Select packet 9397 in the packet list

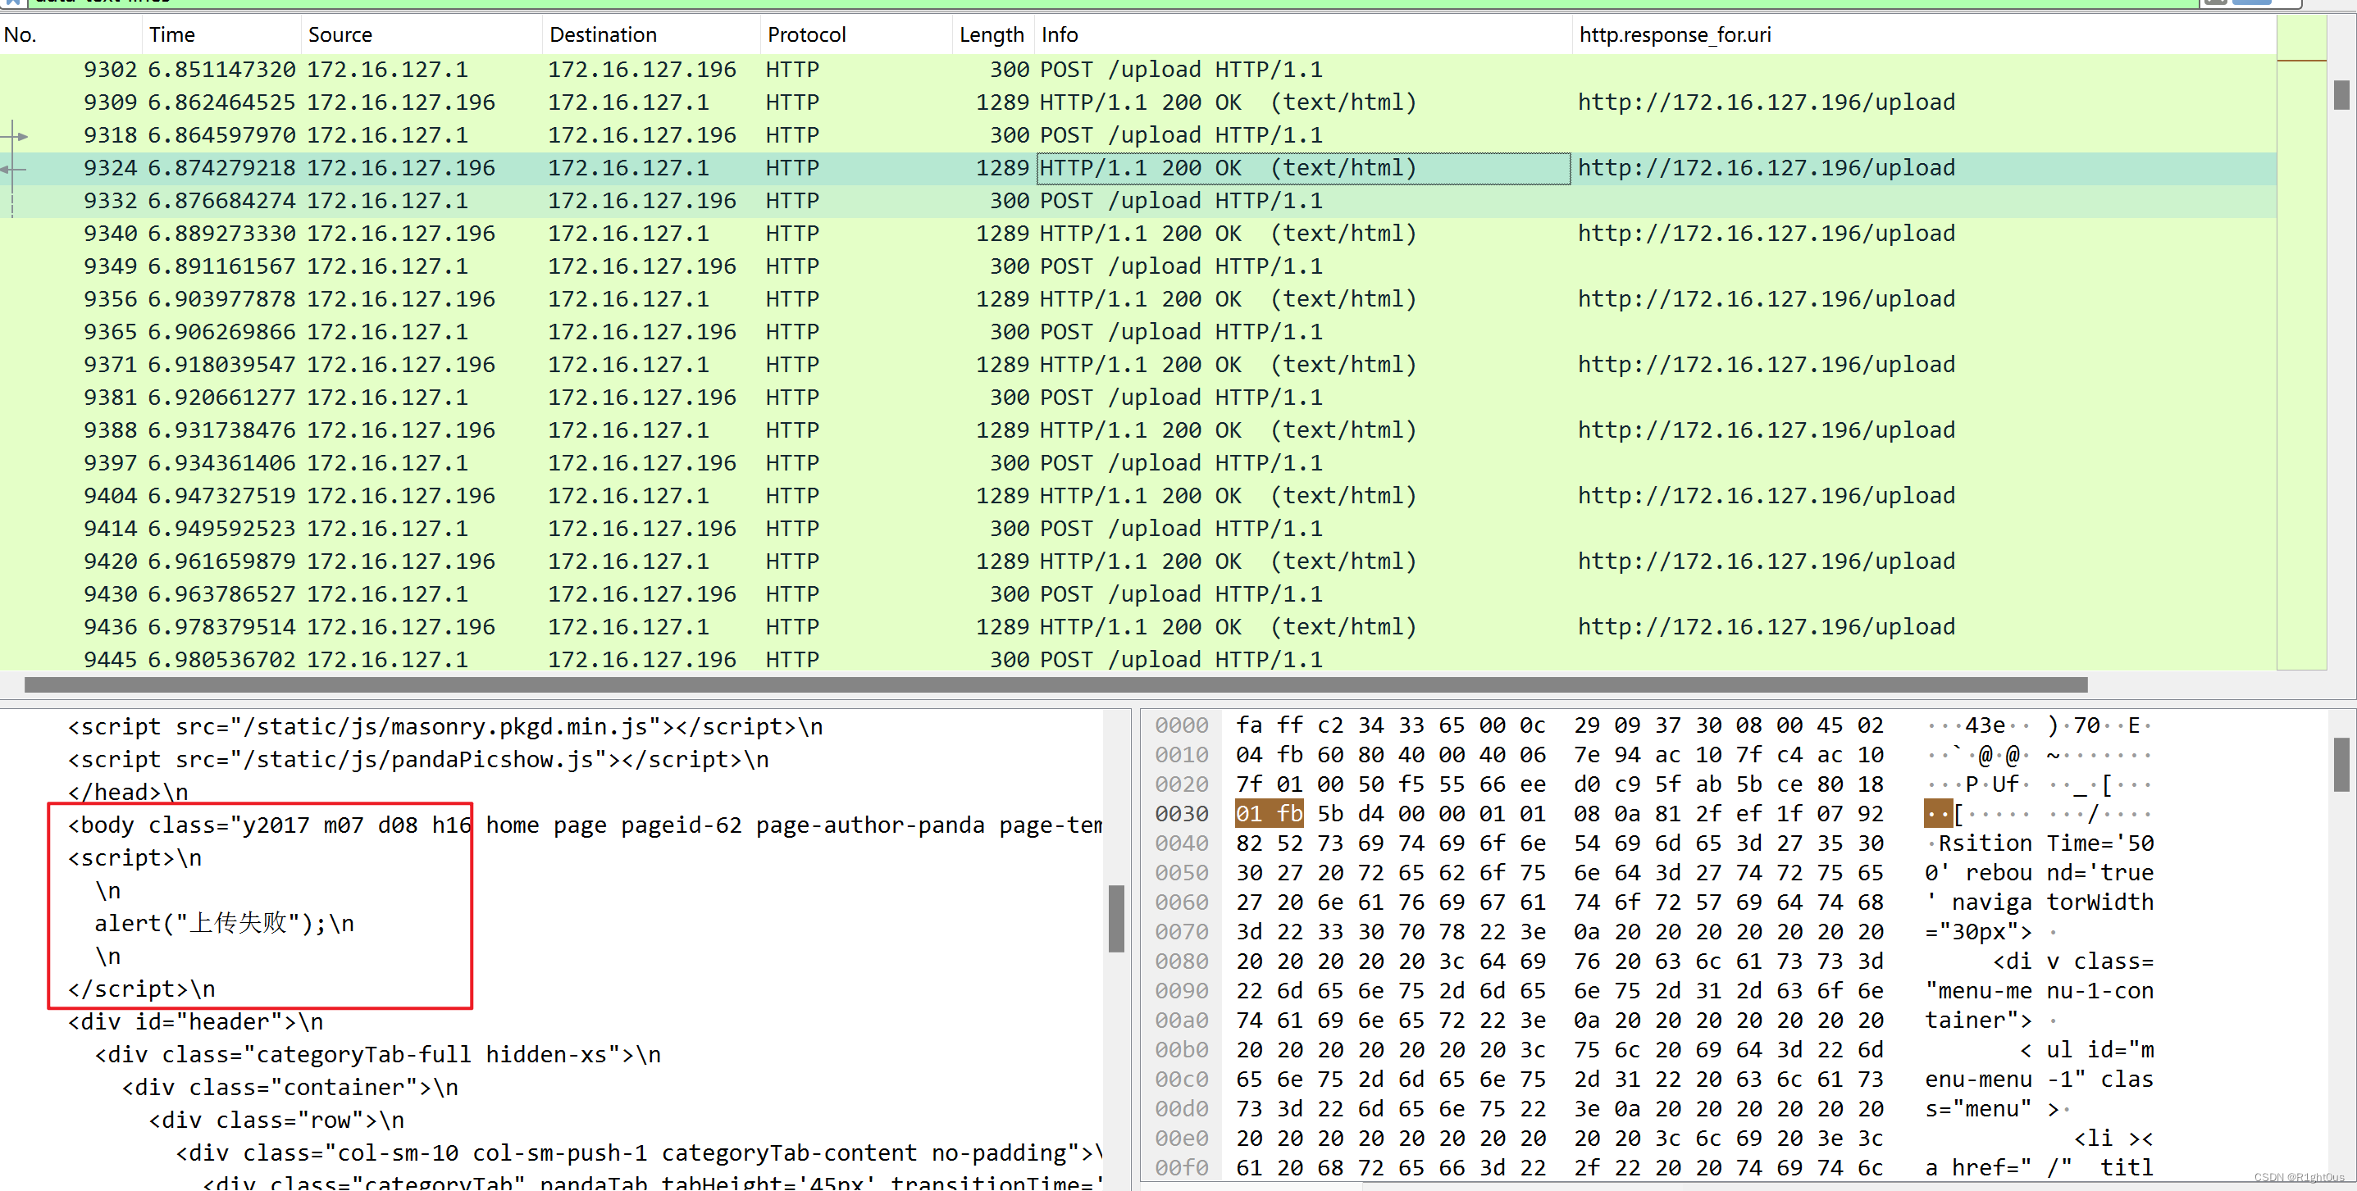tap(1137, 464)
